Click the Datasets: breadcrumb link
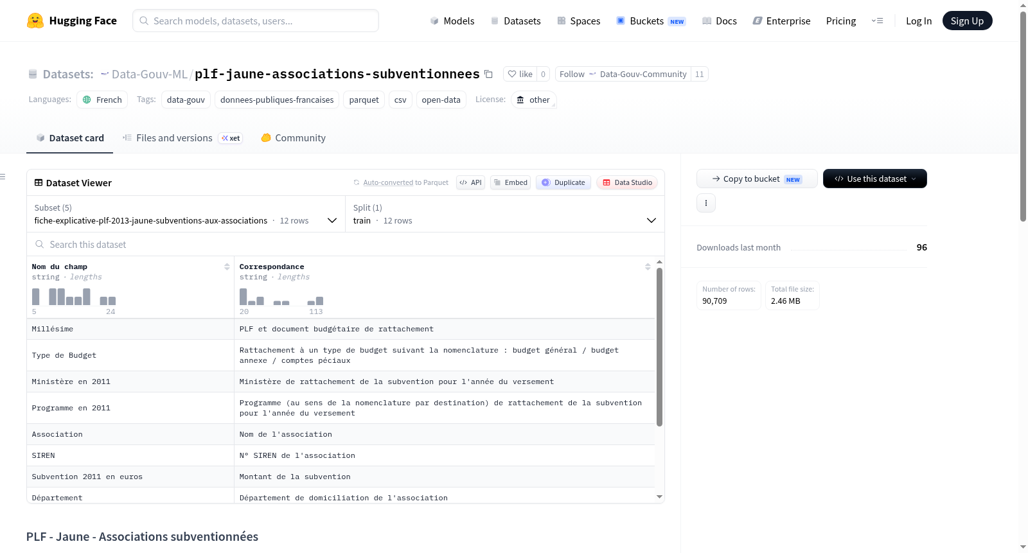Viewport: 1028px width, 553px height. 68,74
